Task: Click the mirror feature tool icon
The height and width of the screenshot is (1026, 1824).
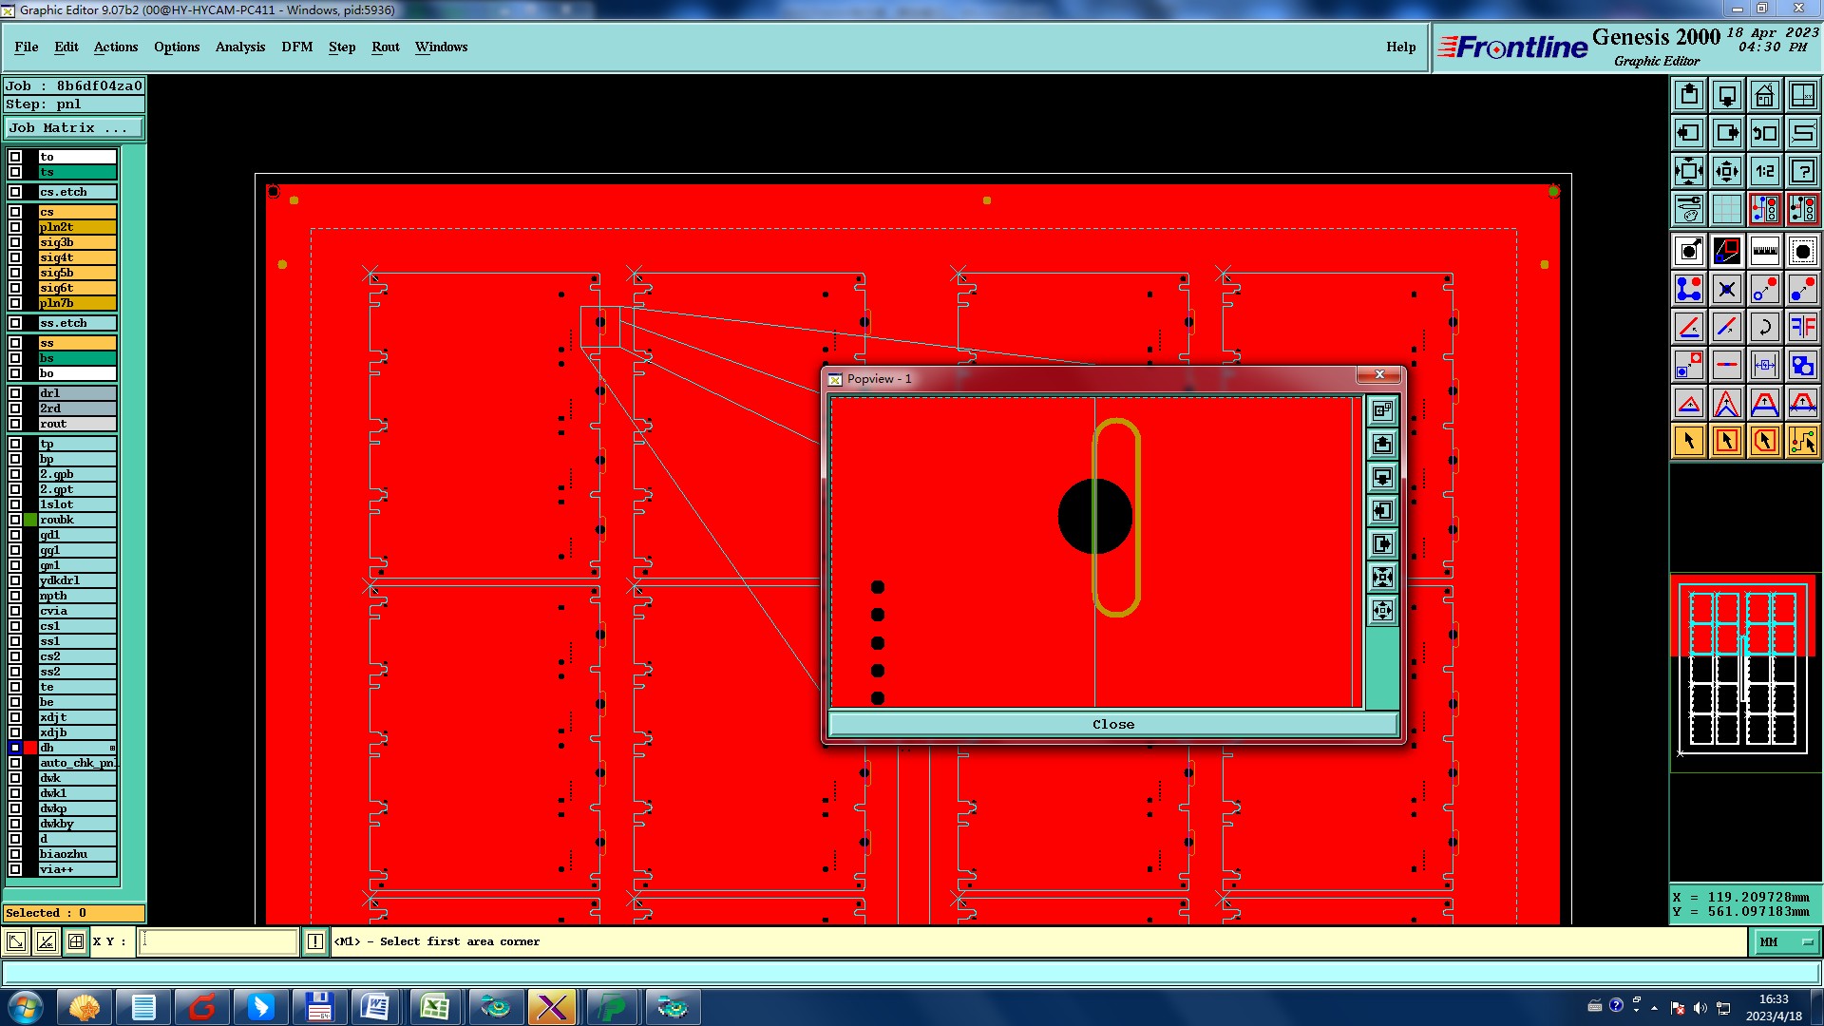Action: click(x=1802, y=327)
